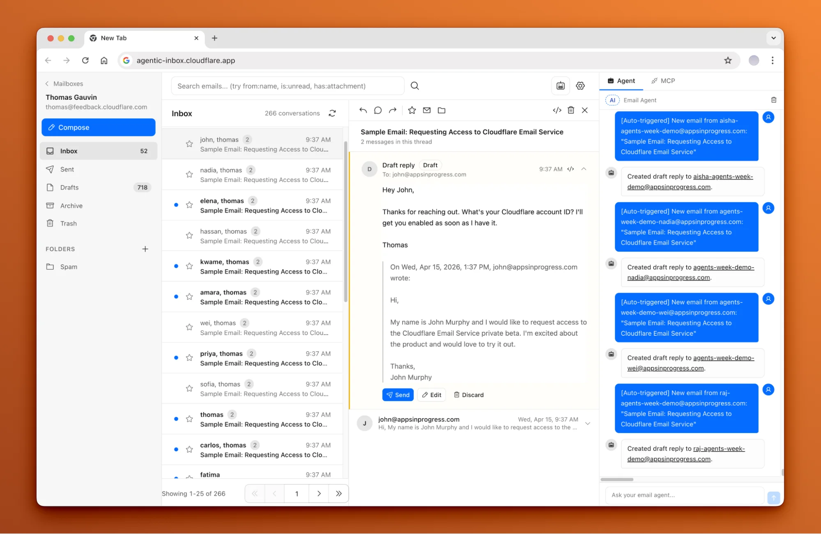821x534 pixels.
Task: View raw email source with the code icon
Action: (557, 110)
